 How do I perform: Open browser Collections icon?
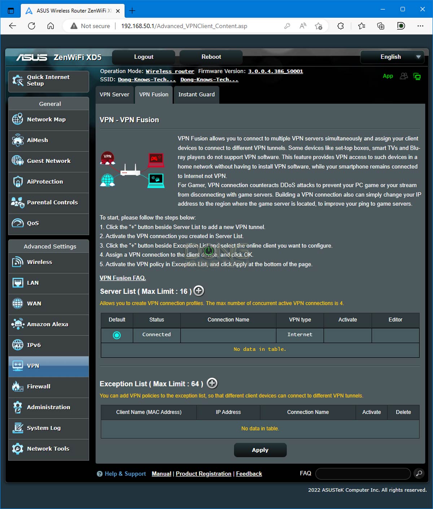point(381,26)
